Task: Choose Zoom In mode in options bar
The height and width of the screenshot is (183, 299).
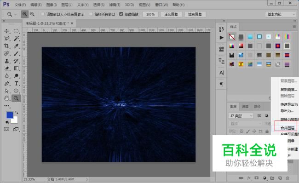Action: tap(24, 14)
